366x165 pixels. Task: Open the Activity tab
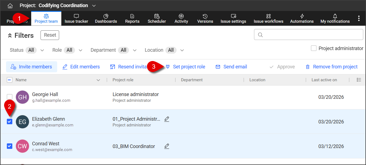181,19
